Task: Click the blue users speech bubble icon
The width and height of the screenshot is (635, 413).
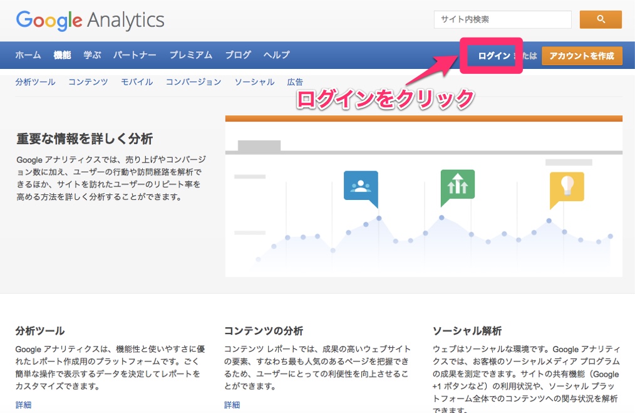Action: click(361, 189)
